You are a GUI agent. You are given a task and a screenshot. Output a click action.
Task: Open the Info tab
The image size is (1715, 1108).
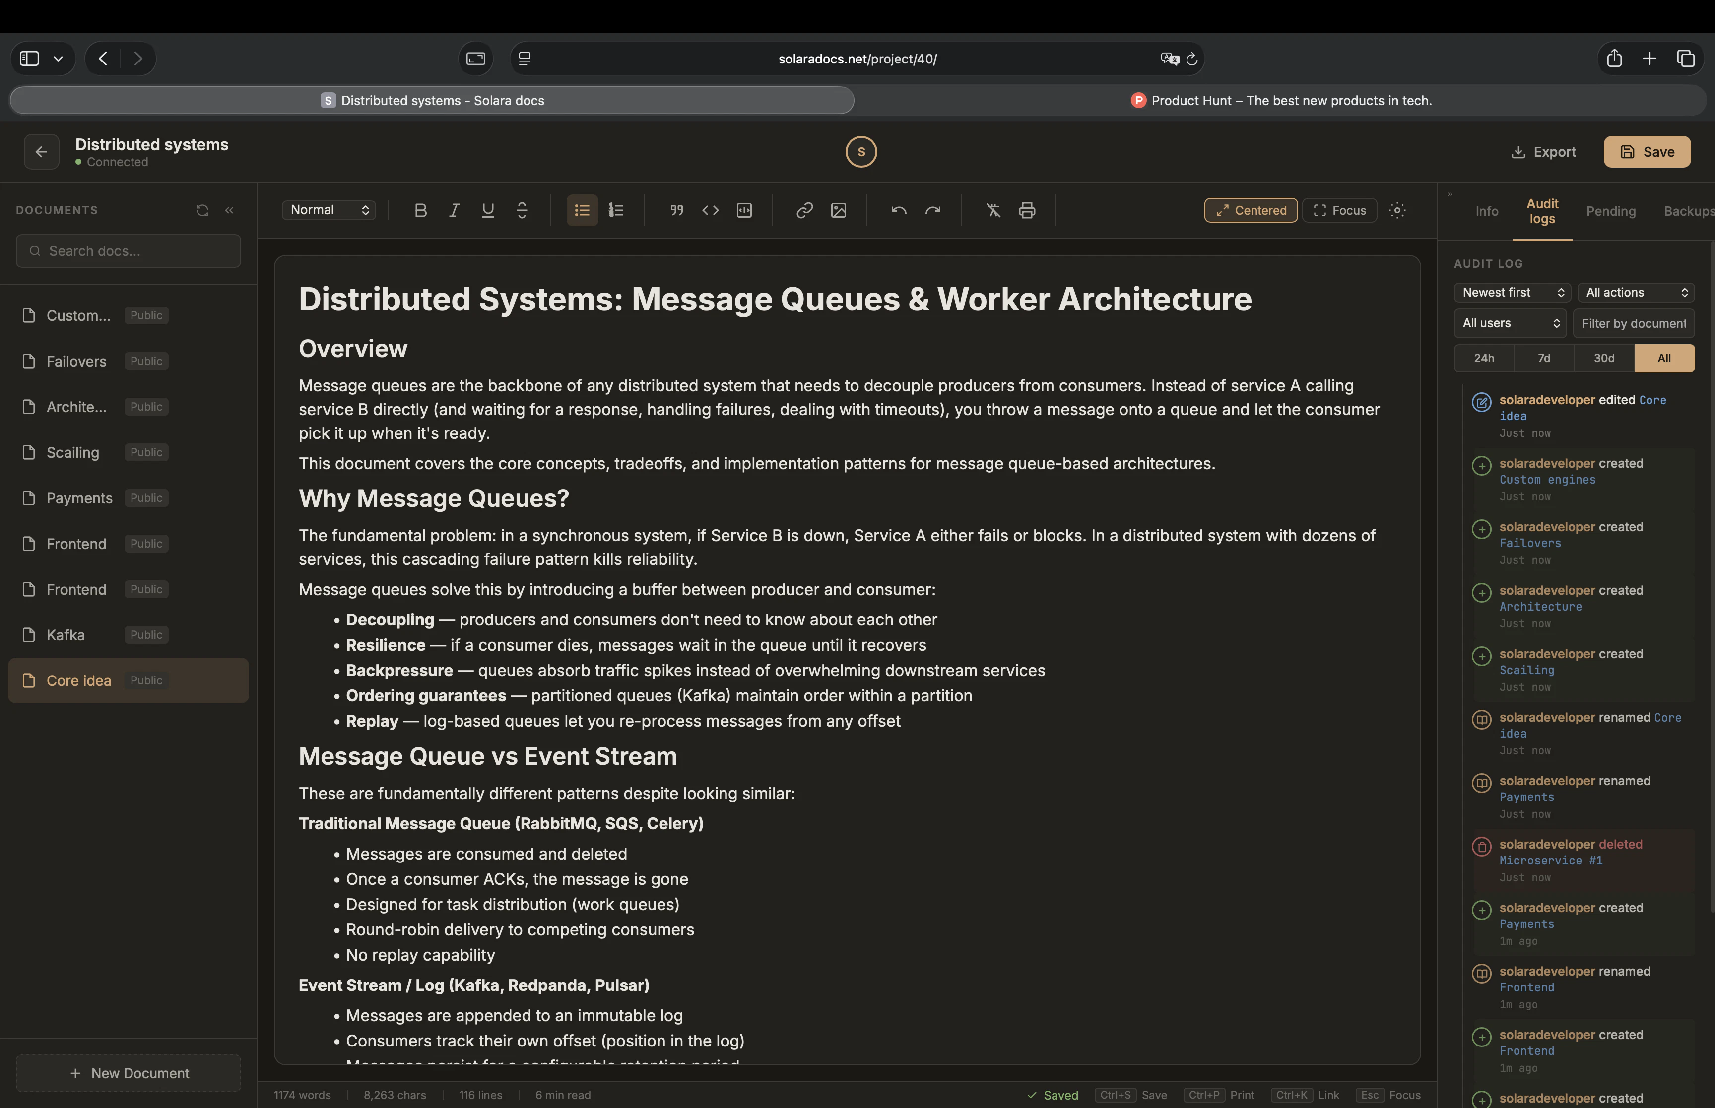1486,211
